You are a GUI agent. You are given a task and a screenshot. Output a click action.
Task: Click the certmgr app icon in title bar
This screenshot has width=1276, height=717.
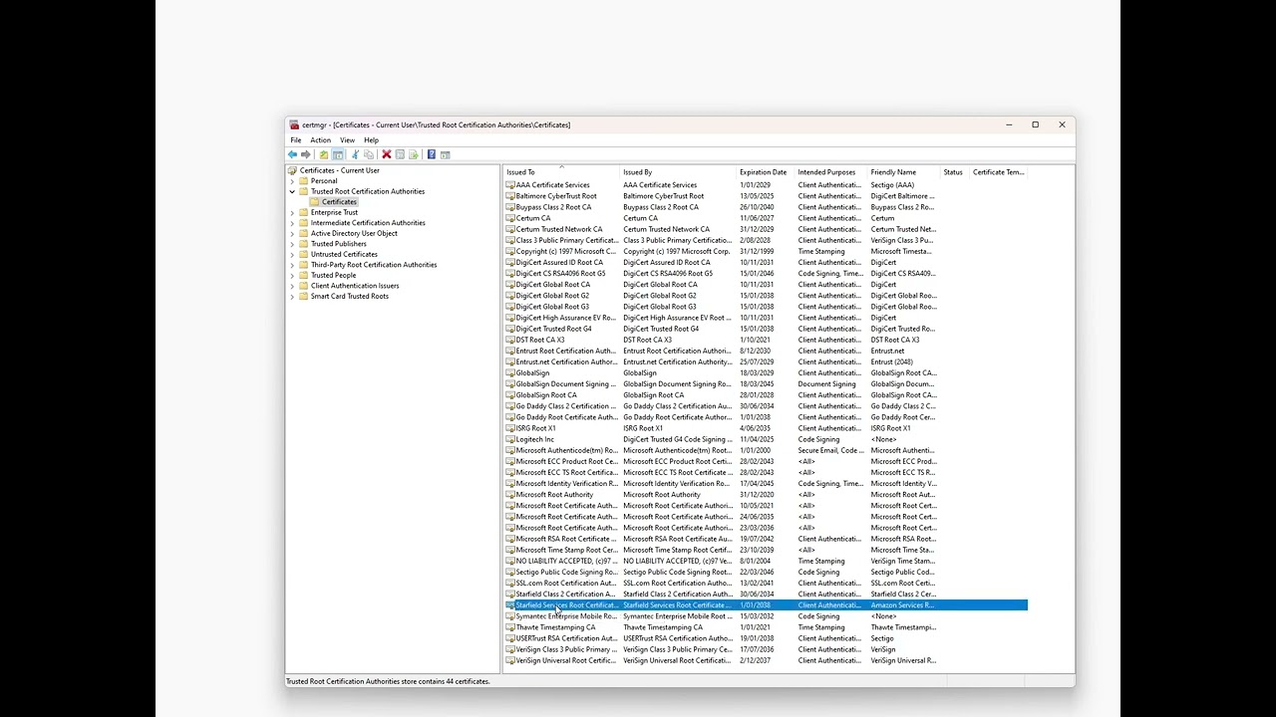click(294, 124)
